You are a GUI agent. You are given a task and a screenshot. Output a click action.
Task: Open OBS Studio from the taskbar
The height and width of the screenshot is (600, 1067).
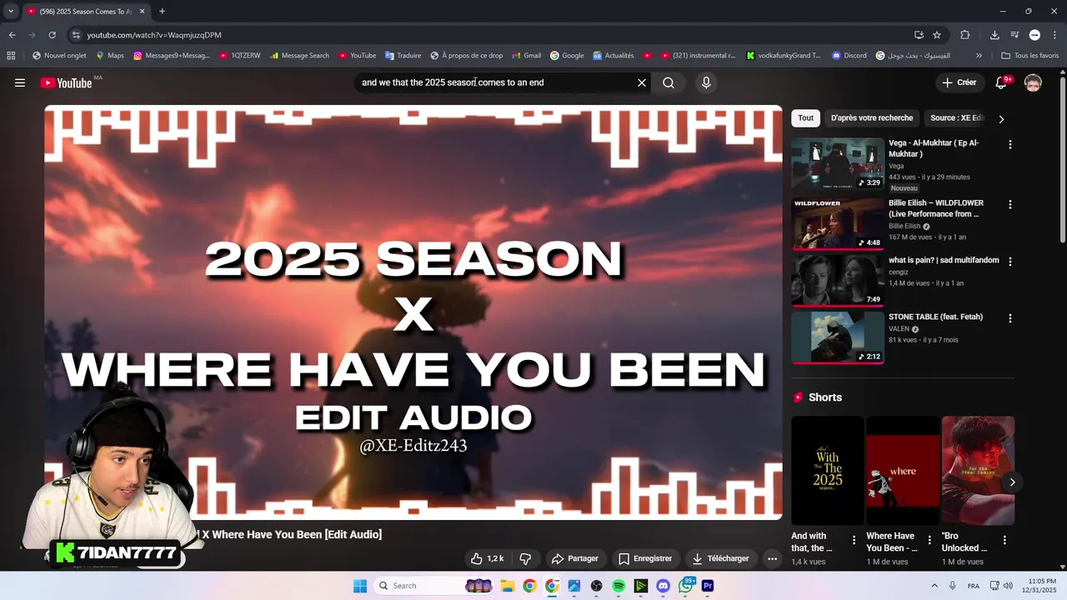tap(596, 586)
